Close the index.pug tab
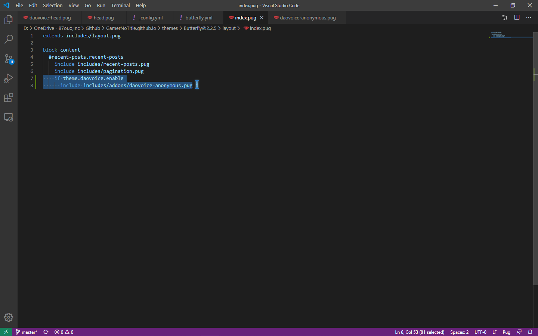The image size is (538, 336). tap(262, 18)
